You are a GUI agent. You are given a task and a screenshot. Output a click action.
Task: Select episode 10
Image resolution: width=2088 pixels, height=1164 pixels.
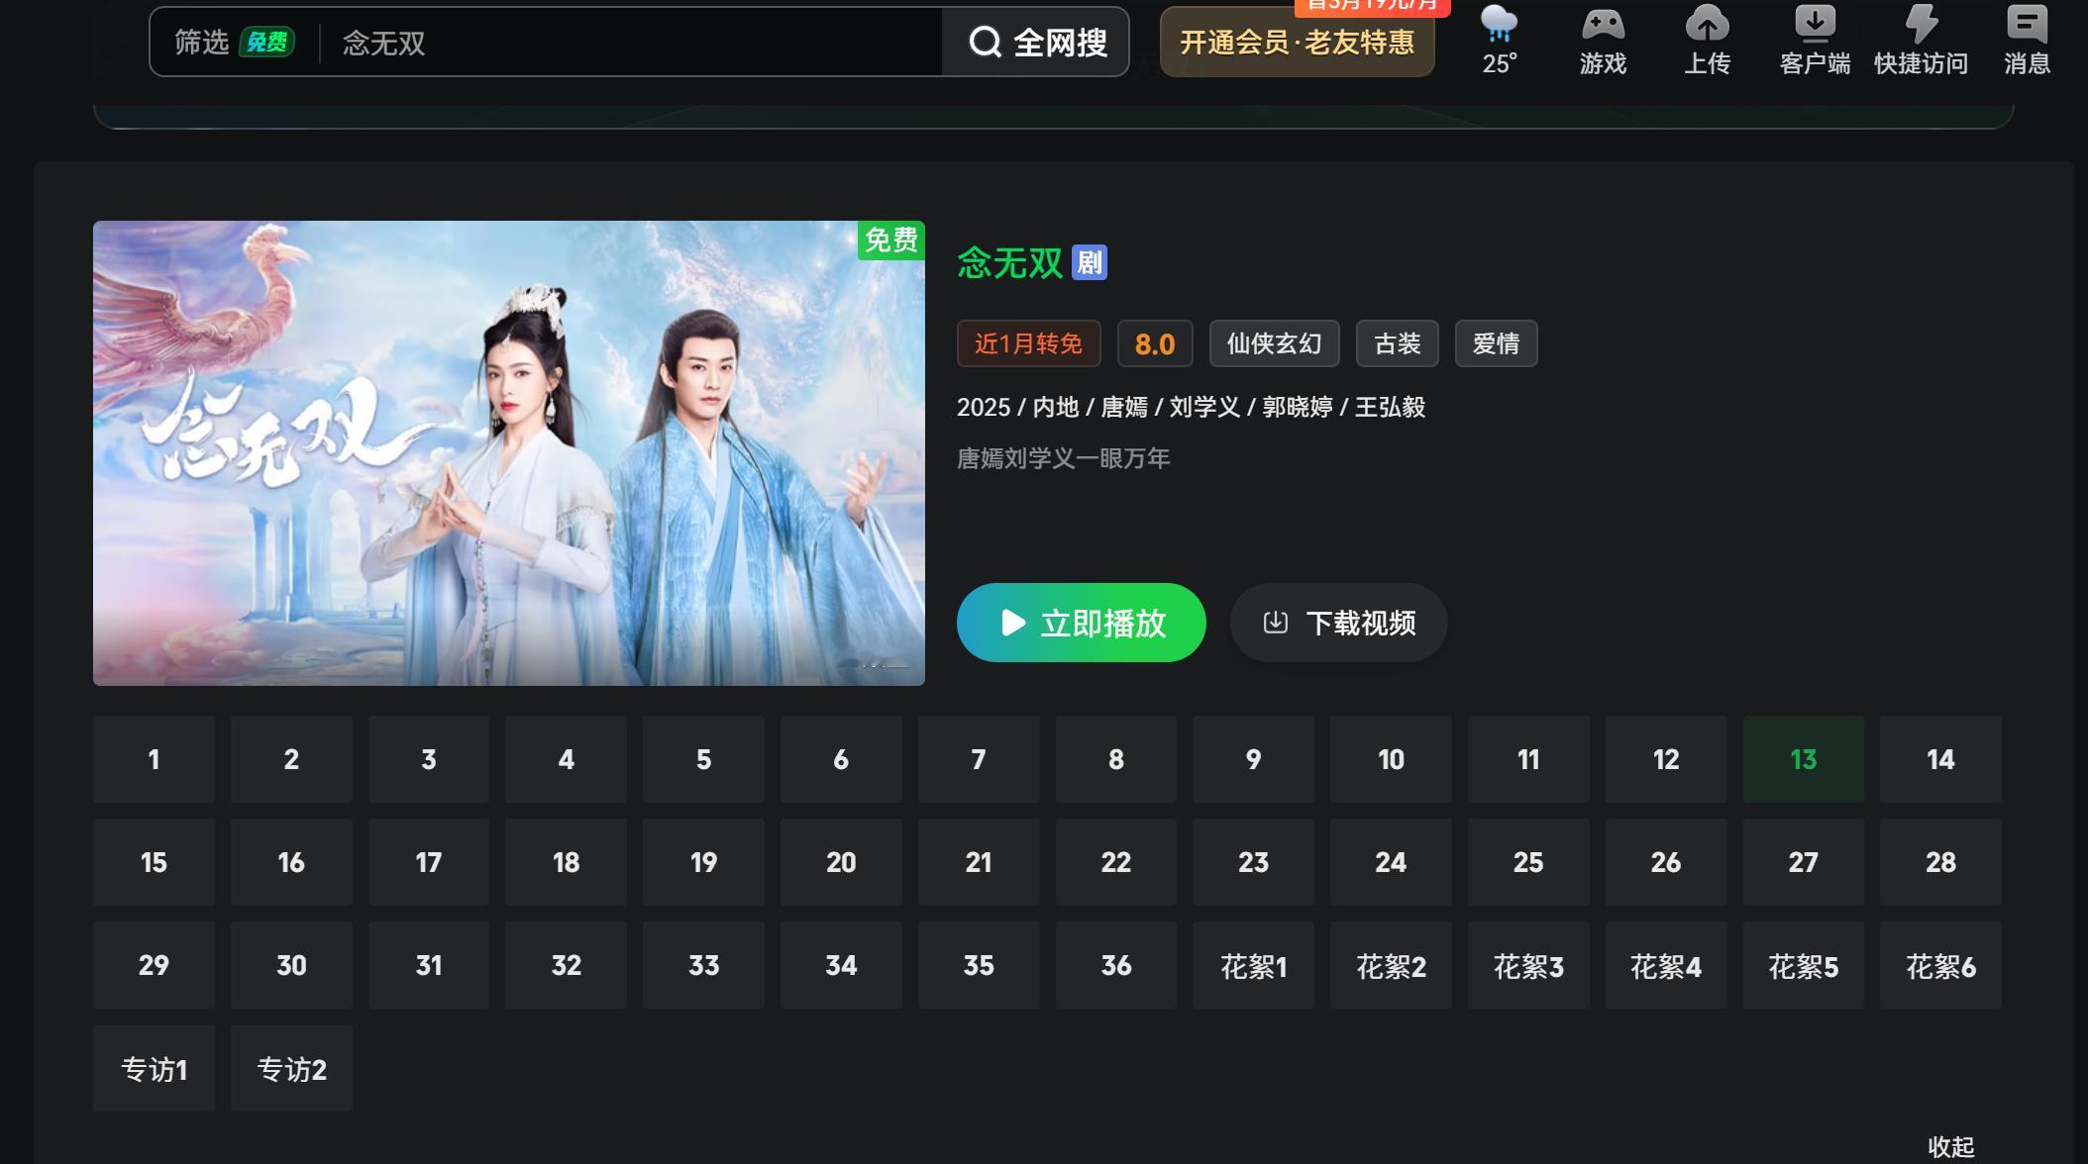(x=1391, y=759)
